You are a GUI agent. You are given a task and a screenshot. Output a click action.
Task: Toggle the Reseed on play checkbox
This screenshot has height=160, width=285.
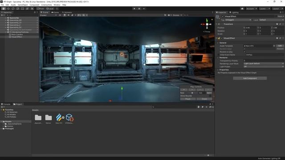coord(244,52)
